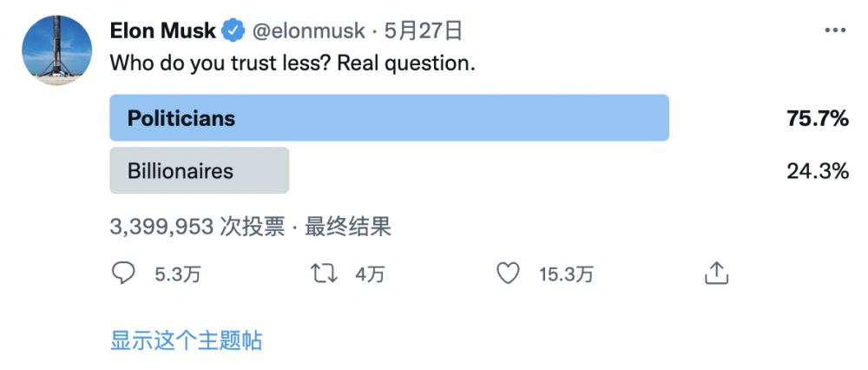Open the 显示这个主题帖 link
The image size is (868, 370).
click(186, 340)
